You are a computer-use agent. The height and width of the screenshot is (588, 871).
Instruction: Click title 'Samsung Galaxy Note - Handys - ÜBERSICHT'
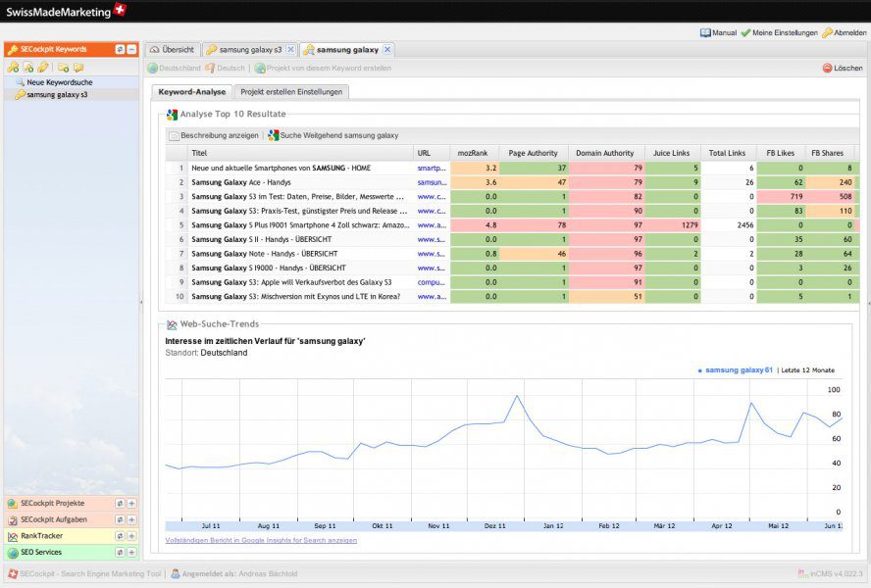265,254
